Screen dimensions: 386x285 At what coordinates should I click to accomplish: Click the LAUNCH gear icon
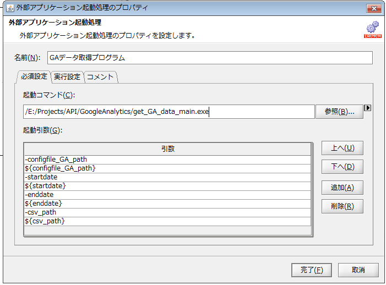tap(372, 30)
